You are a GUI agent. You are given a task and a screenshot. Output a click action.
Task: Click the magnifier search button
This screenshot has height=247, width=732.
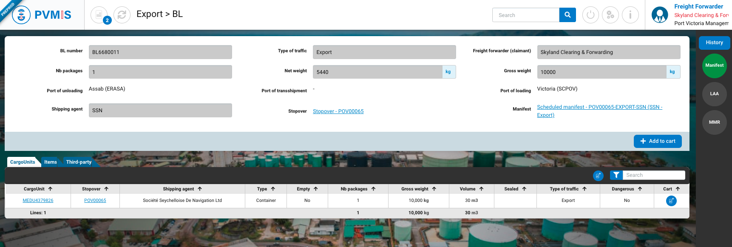click(567, 15)
